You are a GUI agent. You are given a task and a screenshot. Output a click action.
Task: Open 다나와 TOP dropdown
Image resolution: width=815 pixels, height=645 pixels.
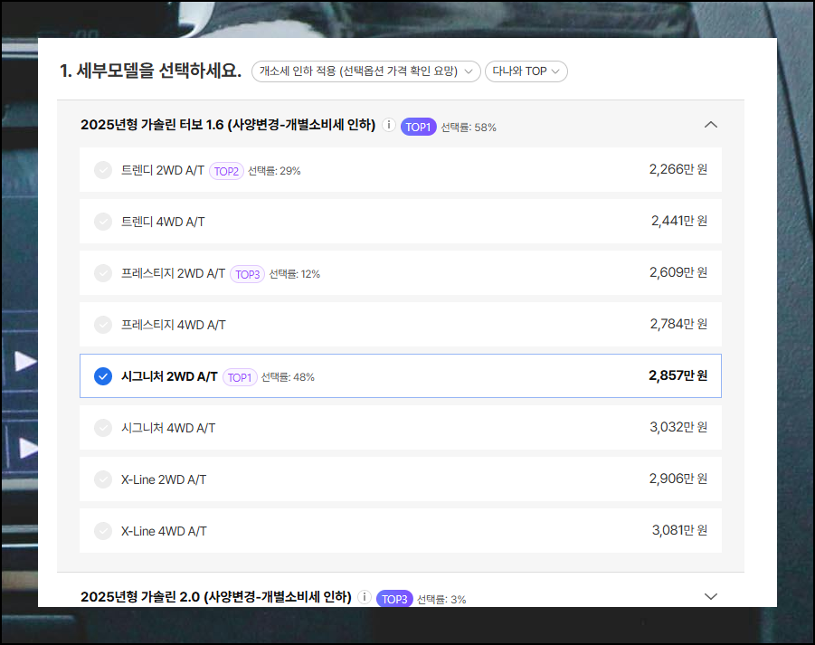point(526,71)
